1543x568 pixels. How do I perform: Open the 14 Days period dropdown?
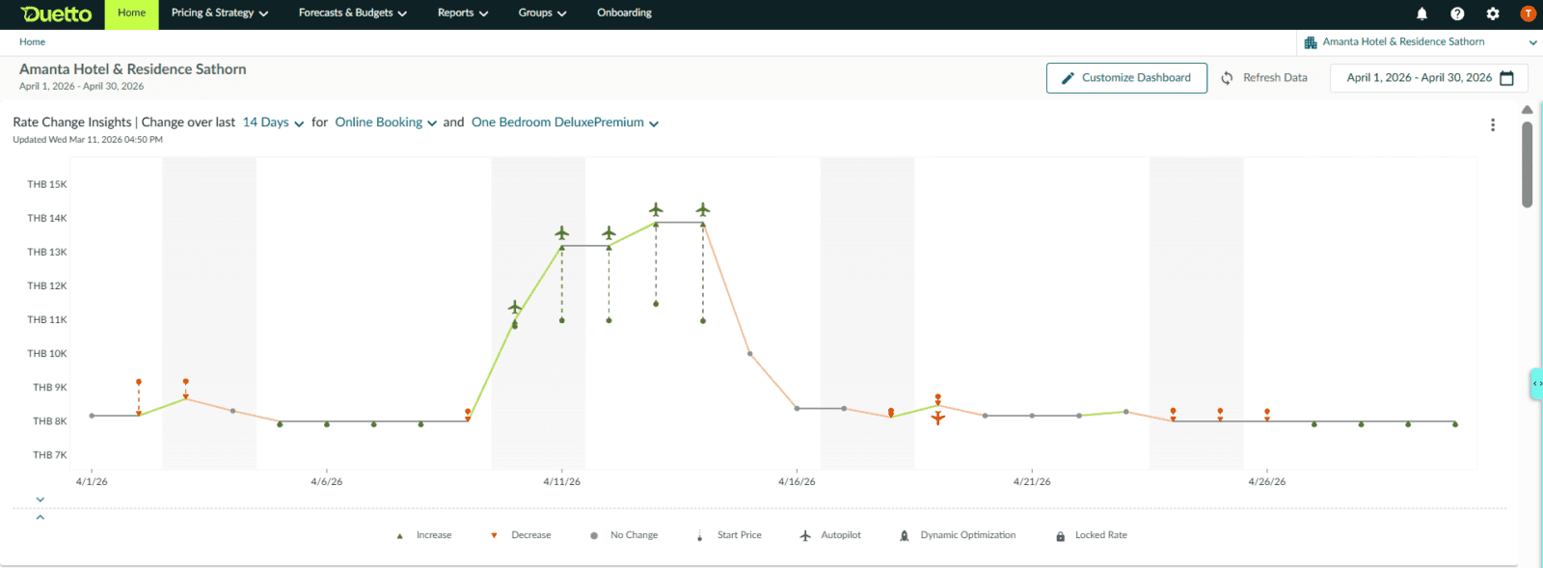[273, 122]
